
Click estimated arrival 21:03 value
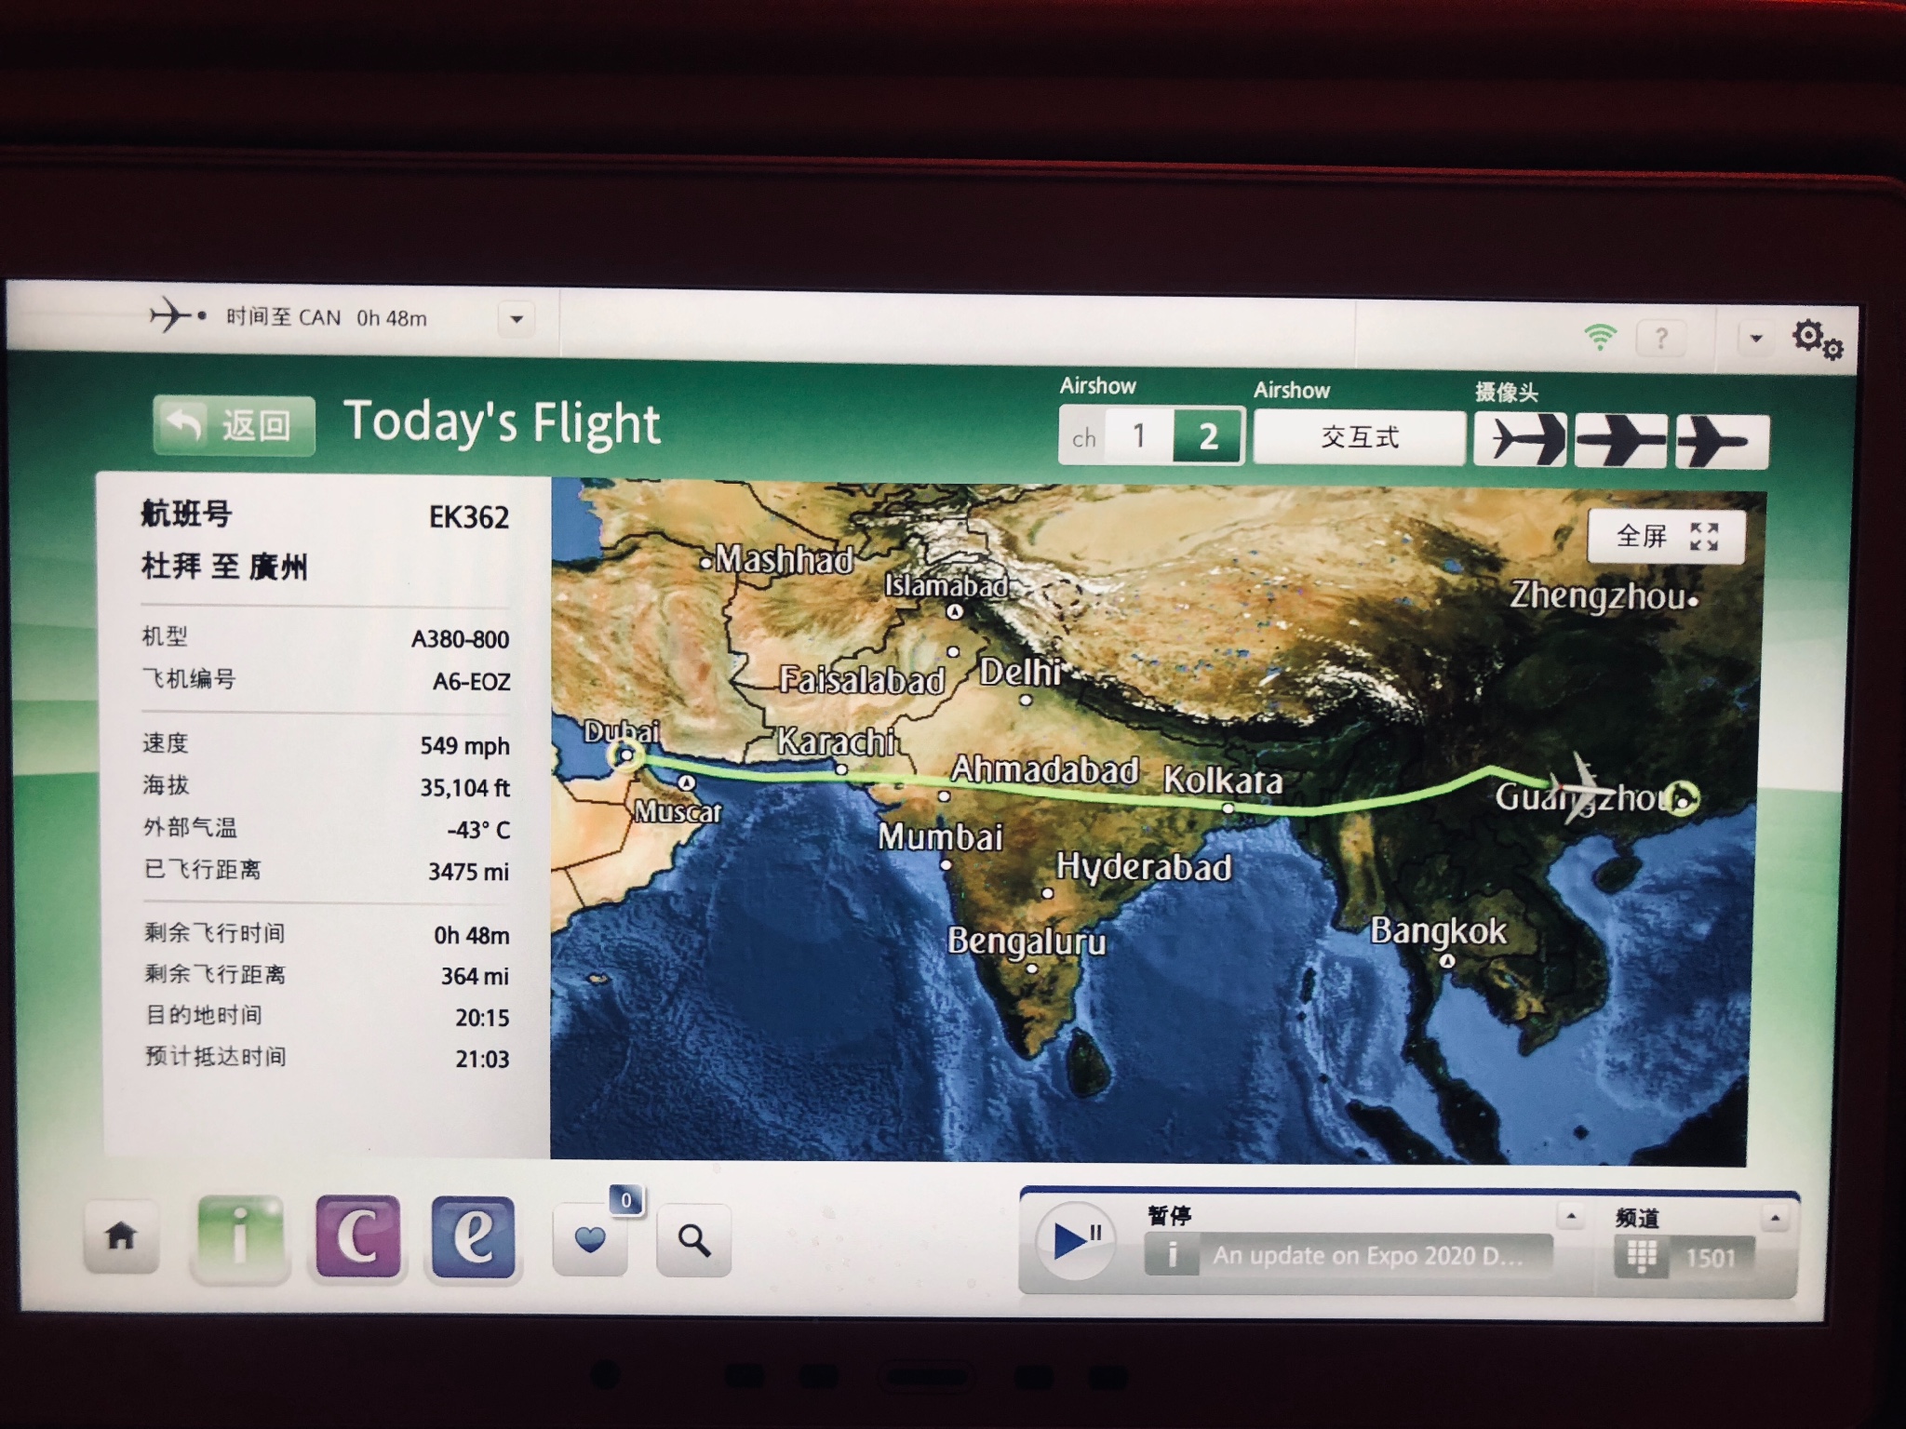pos(482,1059)
